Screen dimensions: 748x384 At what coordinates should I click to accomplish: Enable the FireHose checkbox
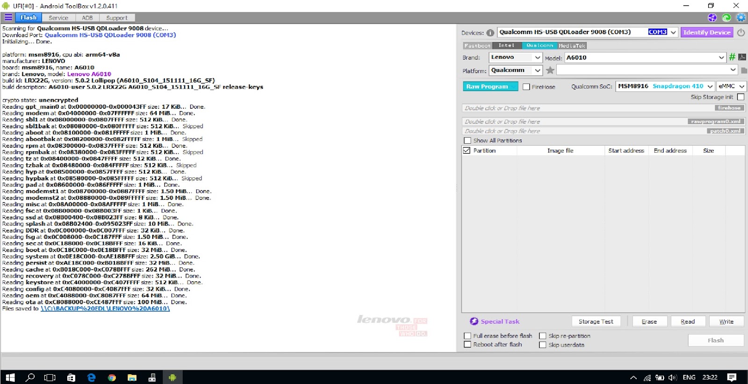coord(526,87)
